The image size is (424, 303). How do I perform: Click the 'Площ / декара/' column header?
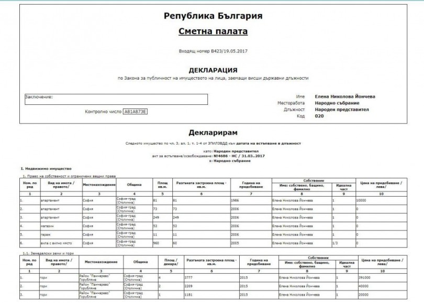pos(171,262)
